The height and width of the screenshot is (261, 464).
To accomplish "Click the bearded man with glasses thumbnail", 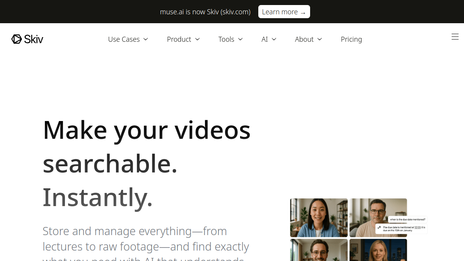I will 319,250.
